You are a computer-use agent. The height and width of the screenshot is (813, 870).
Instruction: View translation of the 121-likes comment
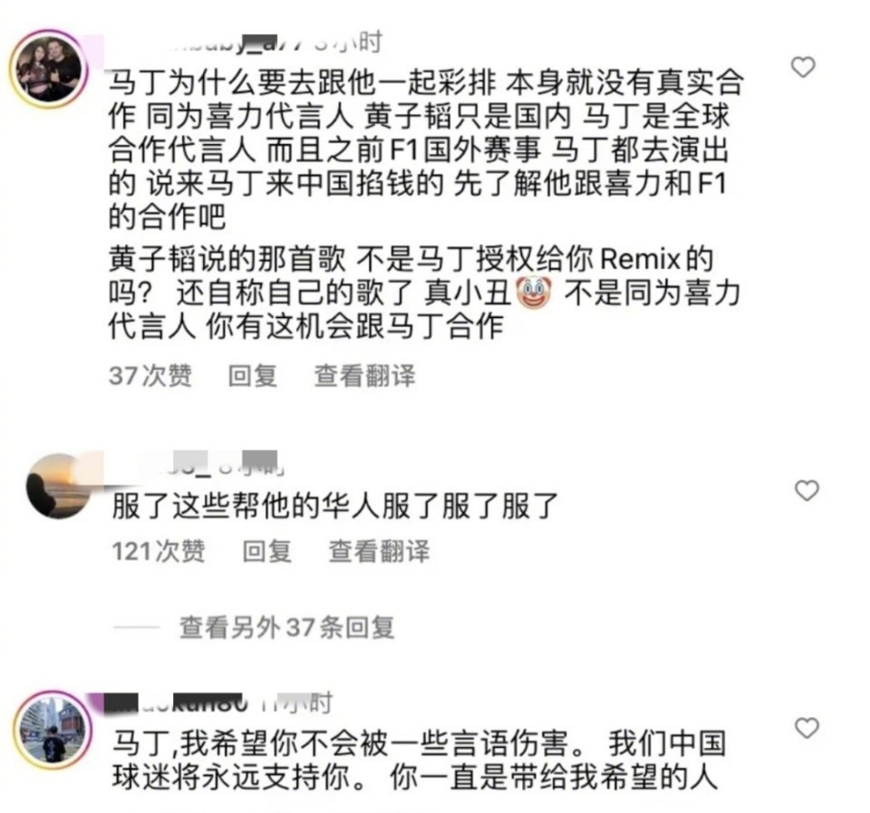coord(379,552)
